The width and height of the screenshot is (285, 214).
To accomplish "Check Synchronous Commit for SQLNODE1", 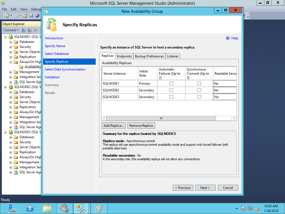I will pos(199,83).
